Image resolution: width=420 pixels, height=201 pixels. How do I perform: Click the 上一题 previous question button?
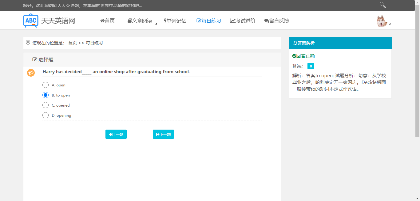(x=116, y=134)
